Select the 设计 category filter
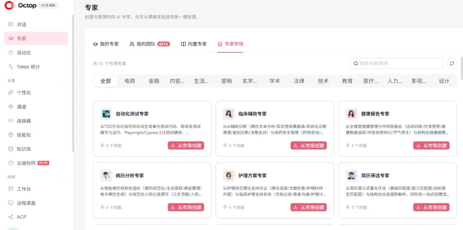The width and height of the screenshot is (463, 230). point(444,81)
